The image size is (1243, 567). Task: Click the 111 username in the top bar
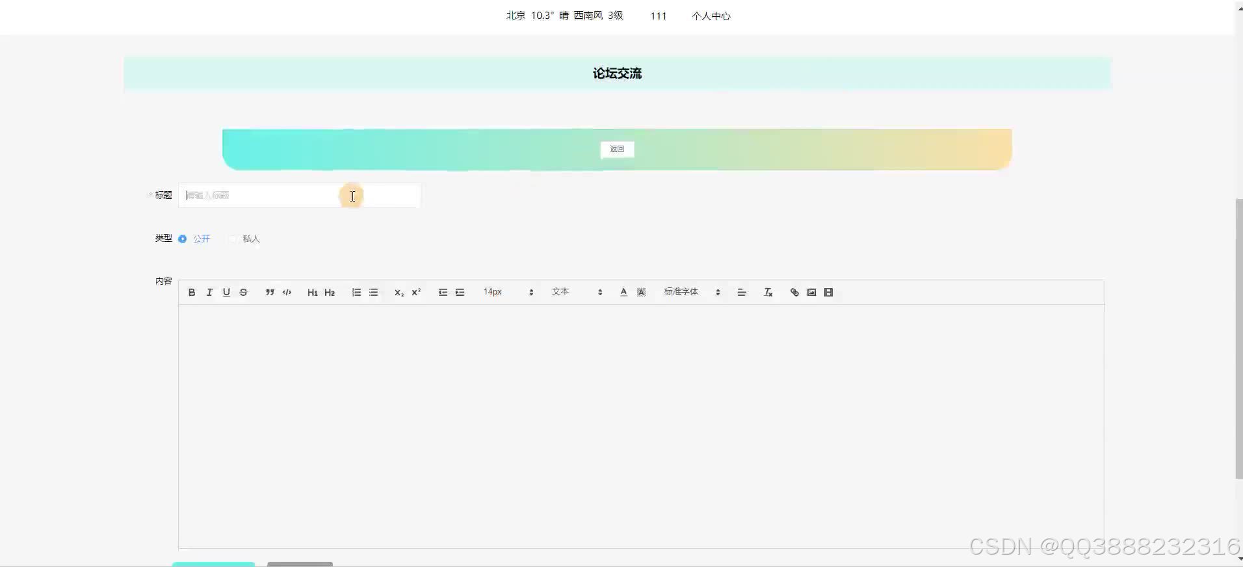coord(659,16)
